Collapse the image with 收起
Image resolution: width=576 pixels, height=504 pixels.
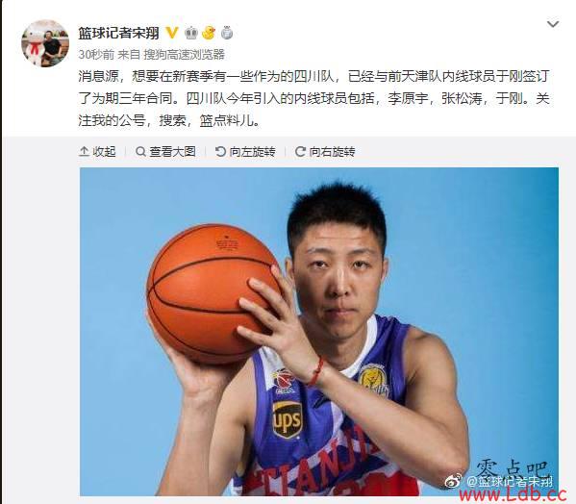(97, 151)
